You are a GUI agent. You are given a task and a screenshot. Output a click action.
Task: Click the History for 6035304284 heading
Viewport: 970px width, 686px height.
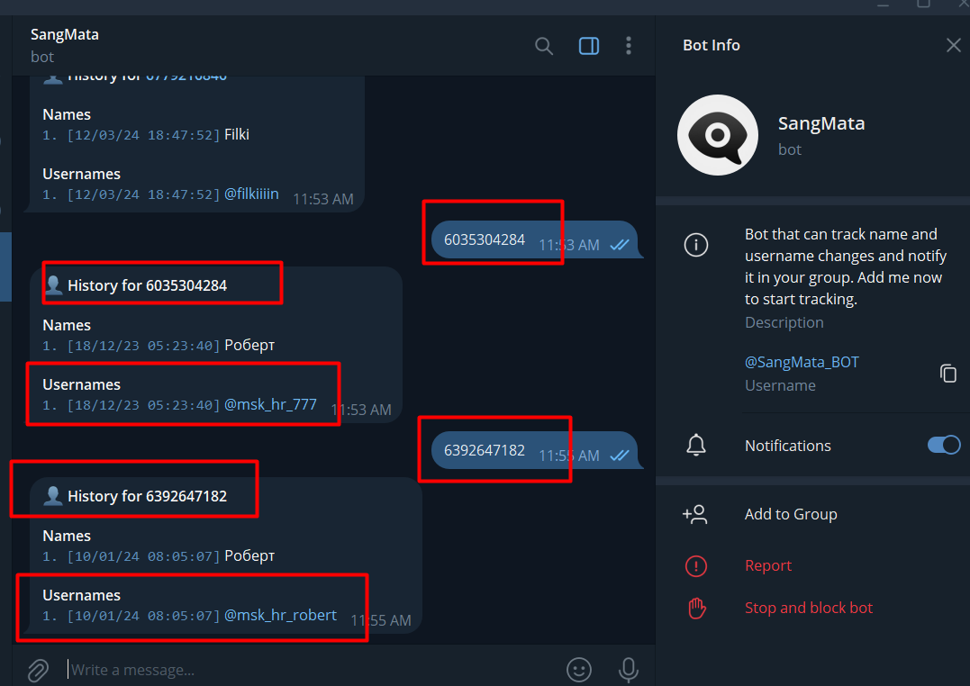147,285
